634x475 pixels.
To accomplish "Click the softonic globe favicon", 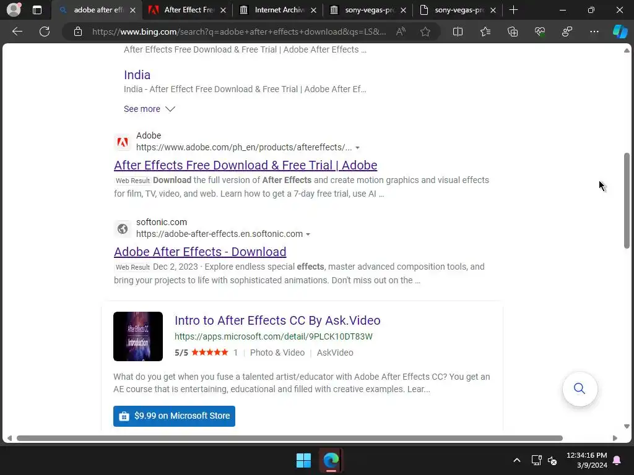I will pyautogui.click(x=123, y=229).
